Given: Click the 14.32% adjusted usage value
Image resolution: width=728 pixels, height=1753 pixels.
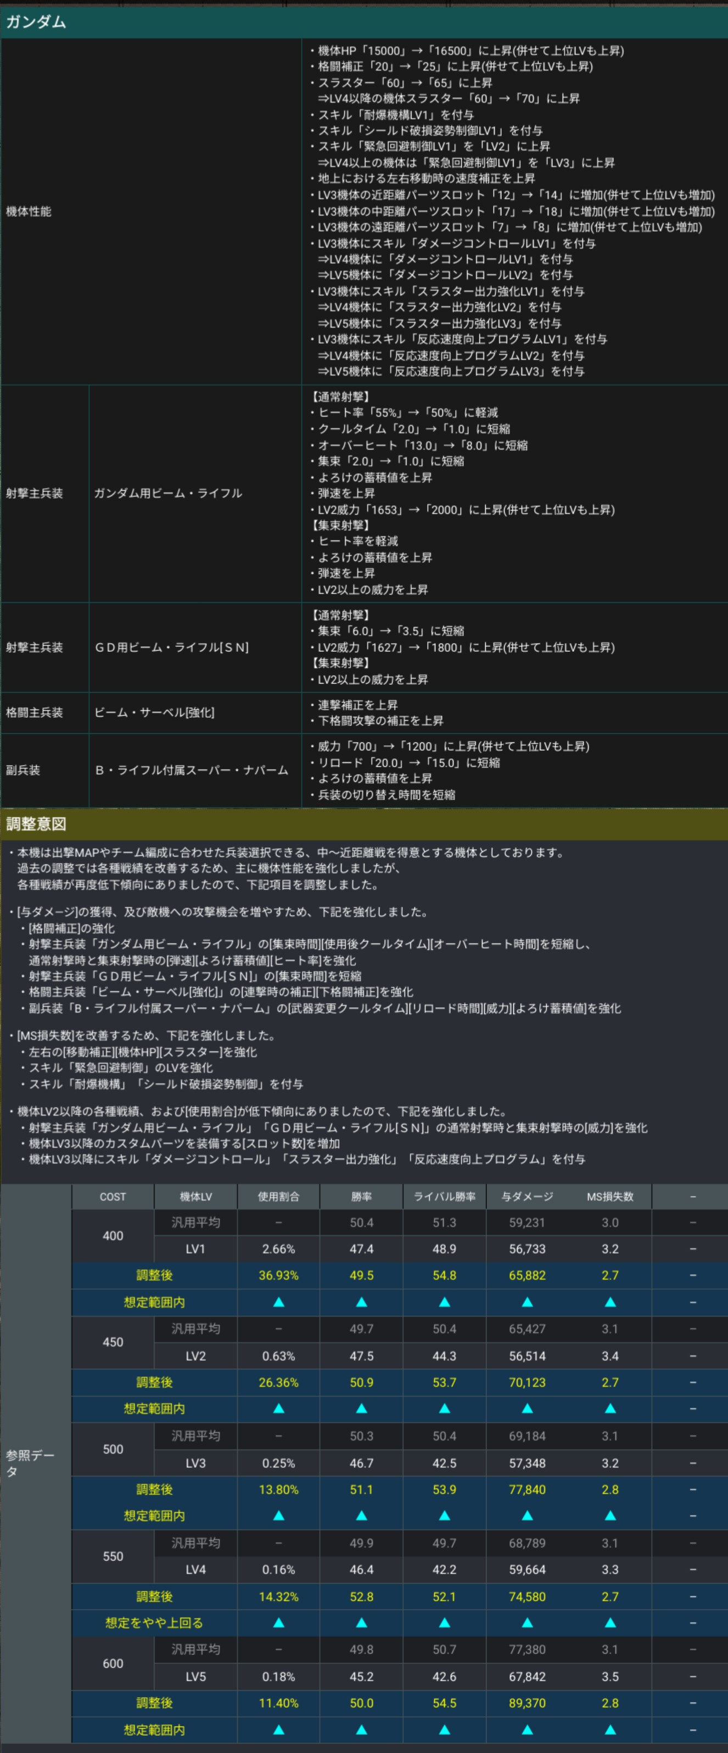Looking at the screenshot, I should pyautogui.click(x=279, y=1596).
